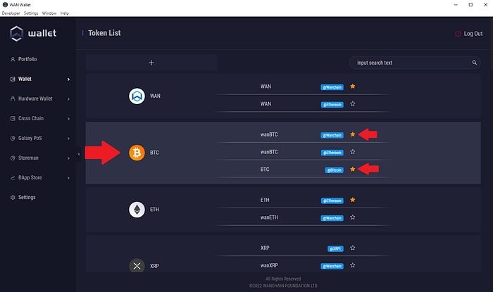The image size is (493, 292).
Task: Toggle favorite star for wanBTC @Ethereum
Action: [353, 151]
